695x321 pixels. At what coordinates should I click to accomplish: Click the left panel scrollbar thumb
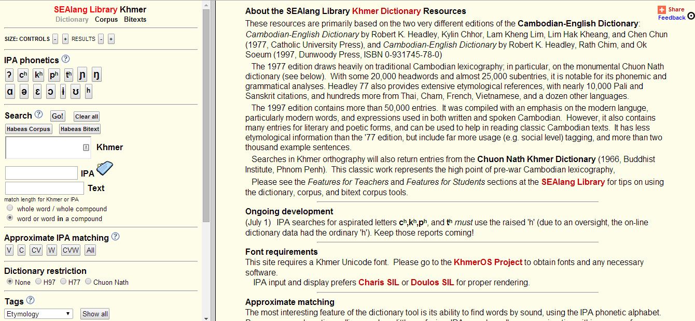tap(206, 115)
